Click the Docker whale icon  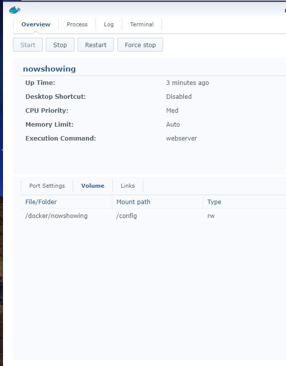point(15,10)
